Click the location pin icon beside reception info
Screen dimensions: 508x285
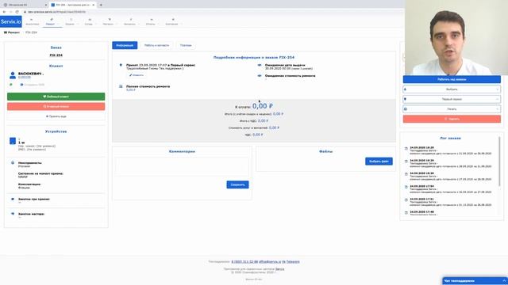121,65
